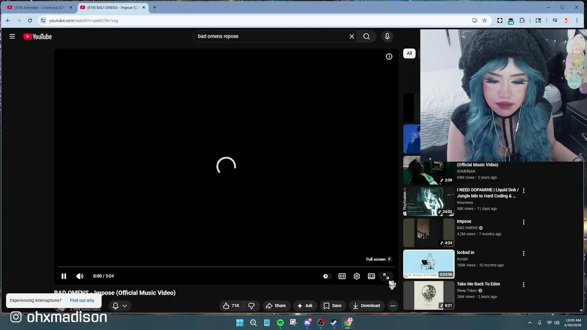The height and width of the screenshot is (330, 587).
Task: Open the video info card icon
Action: point(389,56)
